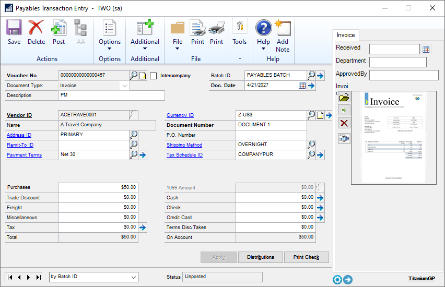Open the Doc. Date calendar picker
Screen dimensions: 445x287
click(302, 86)
